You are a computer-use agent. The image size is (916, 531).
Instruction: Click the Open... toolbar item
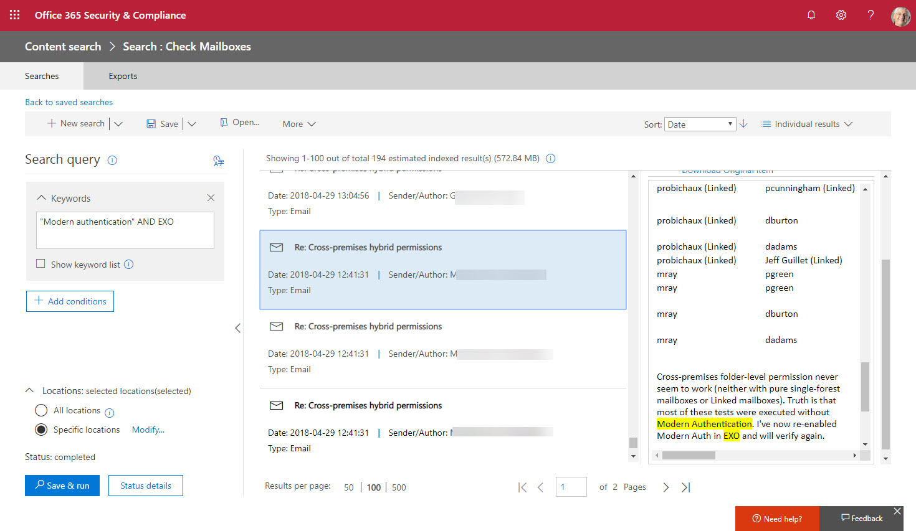tap(240, 123)
